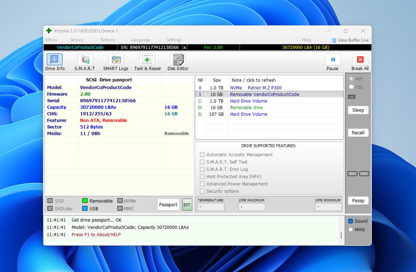Open View Buffer Live
The height and width of the screenshot is (272, 416).
[x=350, y=40]
